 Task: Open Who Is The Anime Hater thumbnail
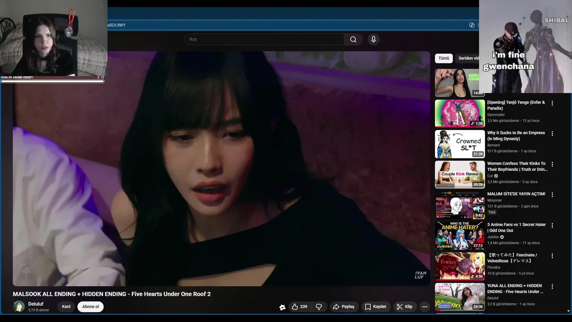tap(460, 236)
